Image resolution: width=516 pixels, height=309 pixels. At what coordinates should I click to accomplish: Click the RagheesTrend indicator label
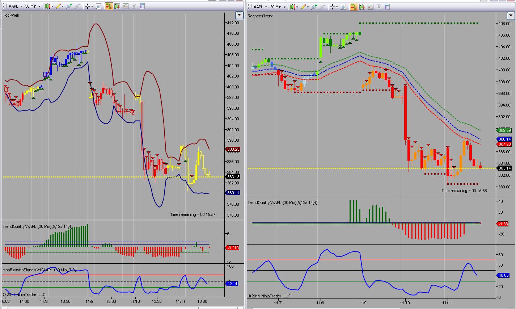(x=261, y=16)
